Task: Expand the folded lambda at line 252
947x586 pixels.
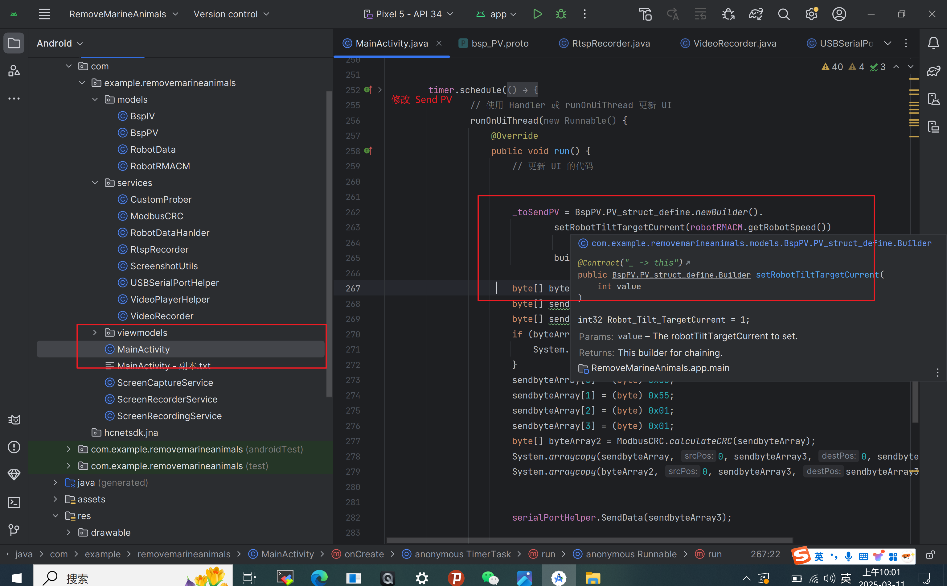Action: (x=380, y=90)
